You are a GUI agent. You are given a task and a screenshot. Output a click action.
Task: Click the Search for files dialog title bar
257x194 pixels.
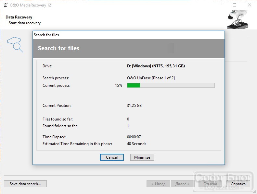tap(129, 35)
